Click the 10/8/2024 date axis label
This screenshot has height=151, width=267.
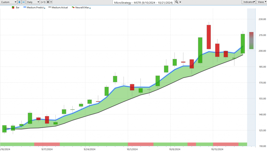point(175,149)
